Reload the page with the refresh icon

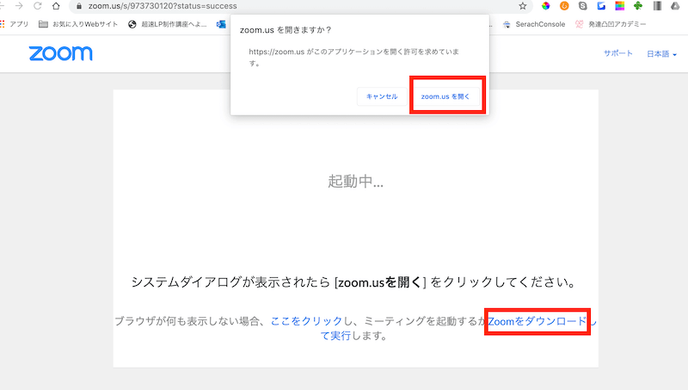click(x=38, y=6)
